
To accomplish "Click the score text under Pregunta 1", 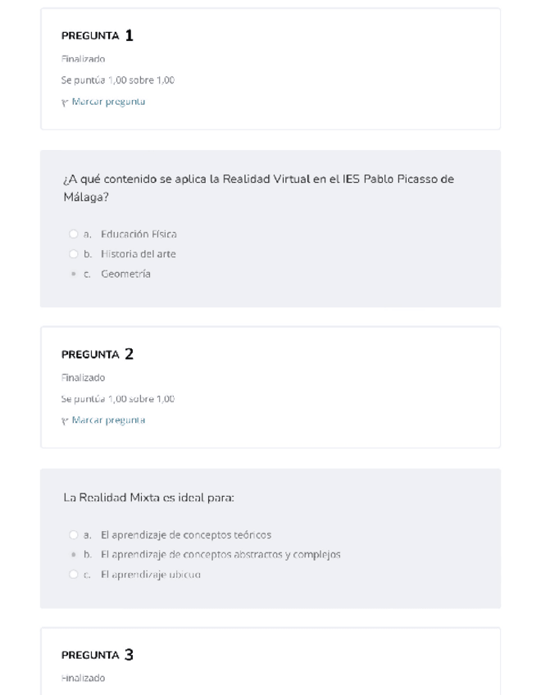I will click(117, 80).
